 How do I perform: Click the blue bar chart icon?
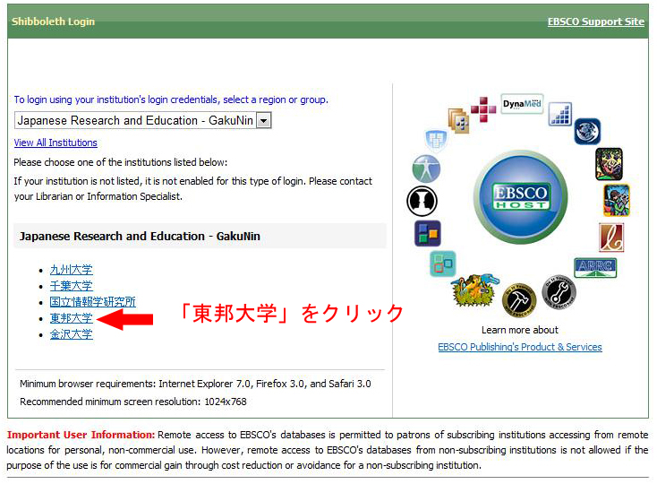tap(560, 114)
